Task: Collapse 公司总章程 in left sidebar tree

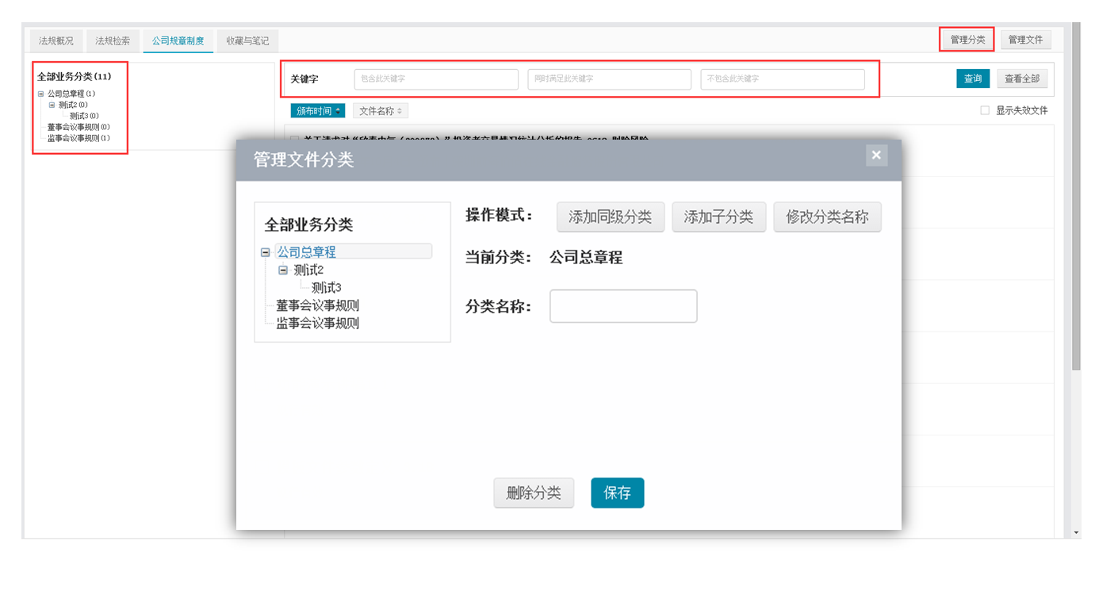Action: coord(40,94)
